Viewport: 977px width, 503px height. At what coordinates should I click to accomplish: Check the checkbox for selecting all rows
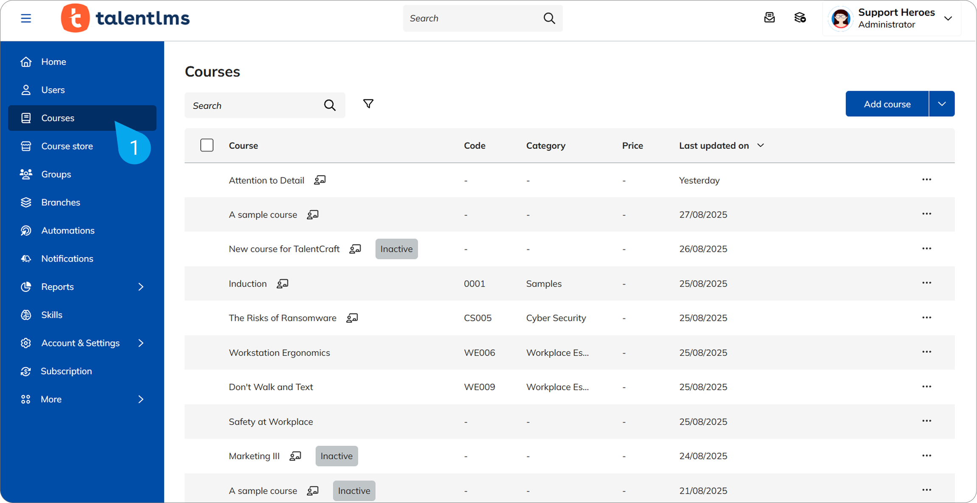pyautogui.click(x=207, y=145)
